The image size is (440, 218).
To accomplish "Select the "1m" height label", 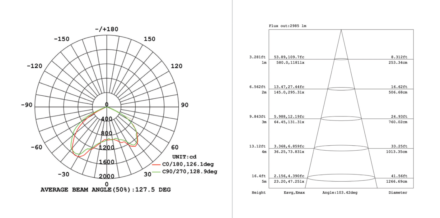I will (x=264, y=62).
